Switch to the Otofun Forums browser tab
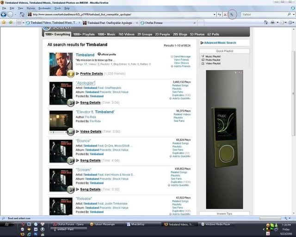296x237 pixels. [x=168, y=23]
